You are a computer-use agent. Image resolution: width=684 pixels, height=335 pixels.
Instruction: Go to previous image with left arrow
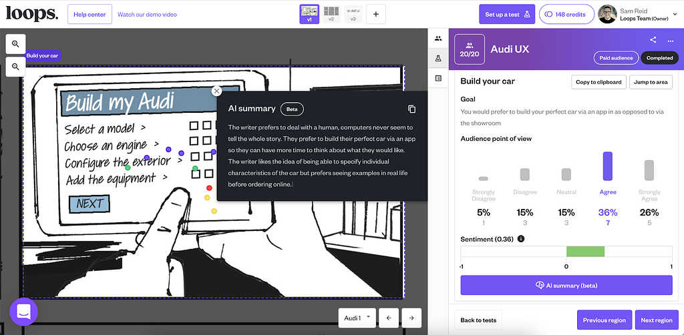tap(389, 318)
